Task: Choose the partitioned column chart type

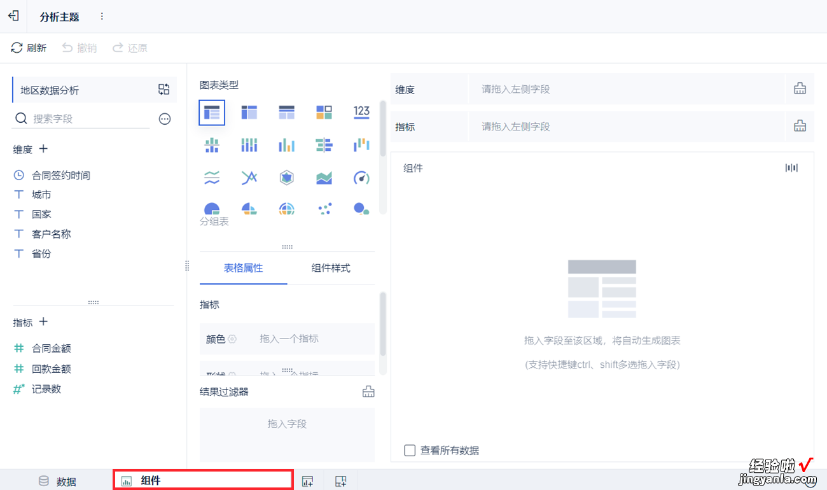Action: 212,146
